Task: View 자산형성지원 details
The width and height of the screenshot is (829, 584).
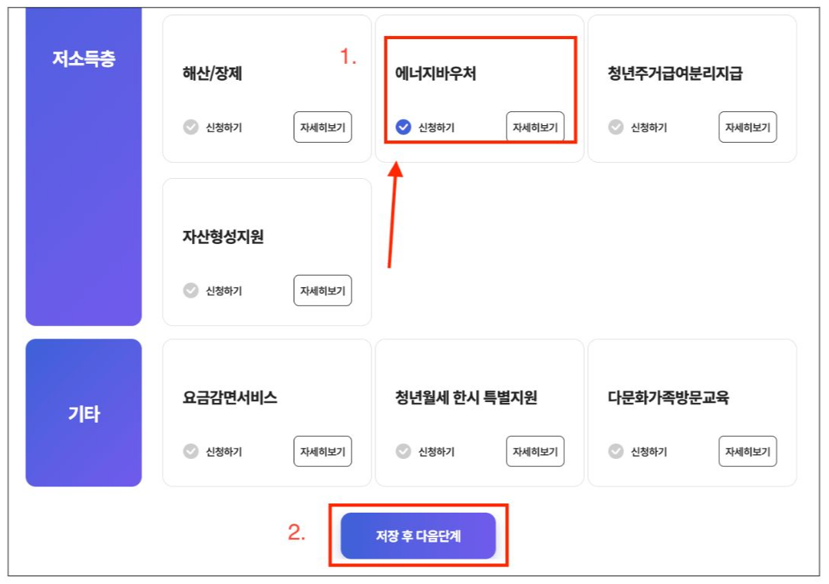Action: coord(322,291)
